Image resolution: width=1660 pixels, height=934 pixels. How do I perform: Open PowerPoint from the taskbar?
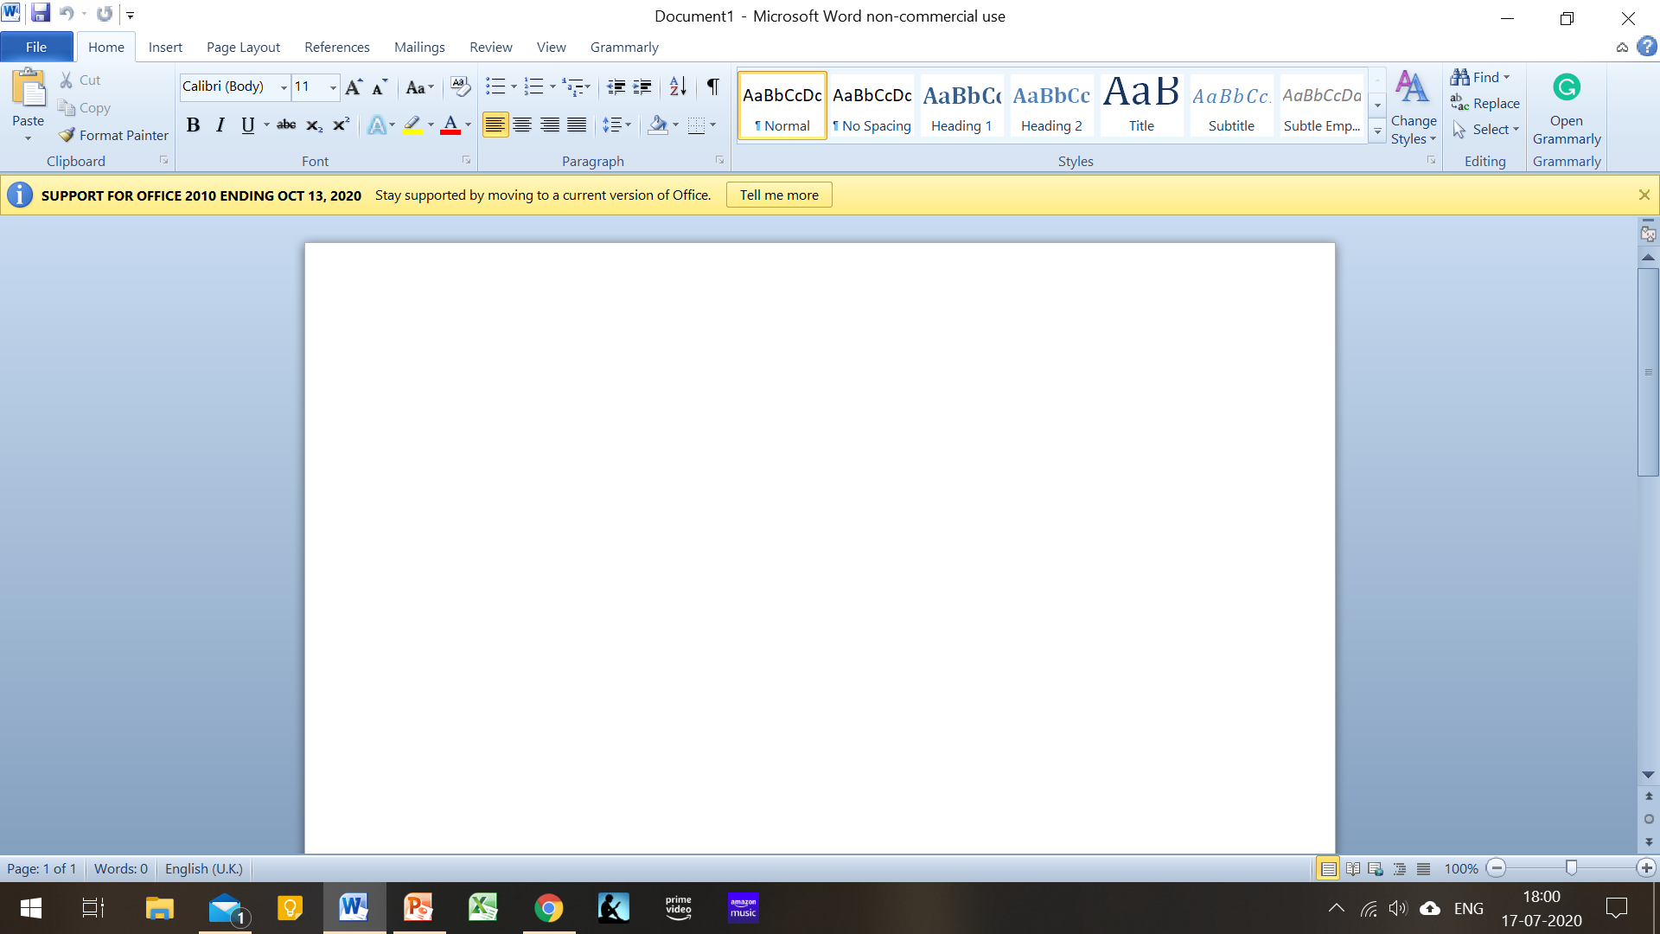pos(418,908)
